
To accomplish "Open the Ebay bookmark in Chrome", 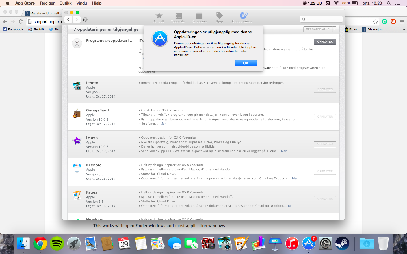I will coord(350,29).
